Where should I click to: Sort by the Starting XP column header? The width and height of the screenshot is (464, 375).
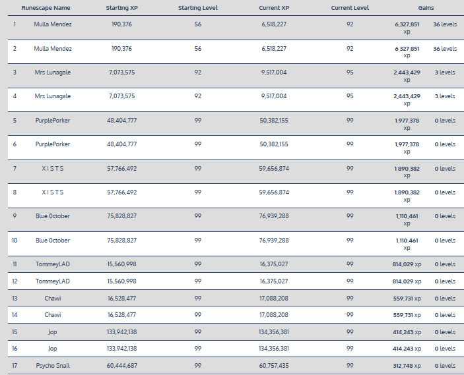[x=121, y=8]
